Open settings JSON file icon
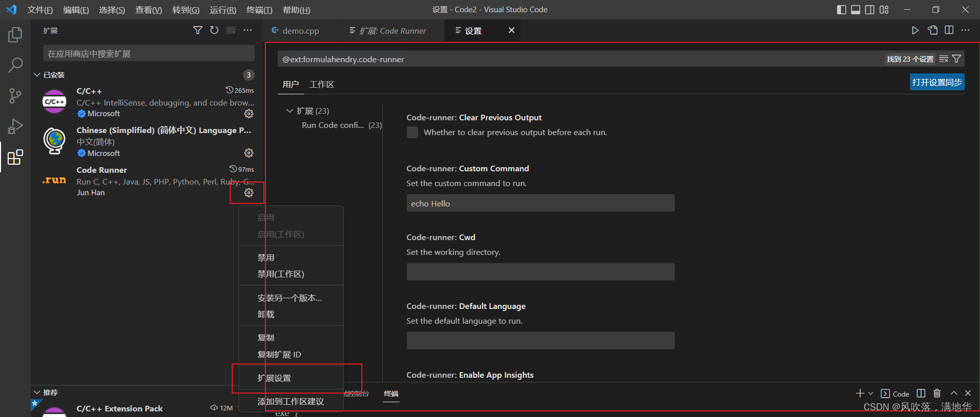The width and height of the screenshot is (980, 417). click(933, 31)
